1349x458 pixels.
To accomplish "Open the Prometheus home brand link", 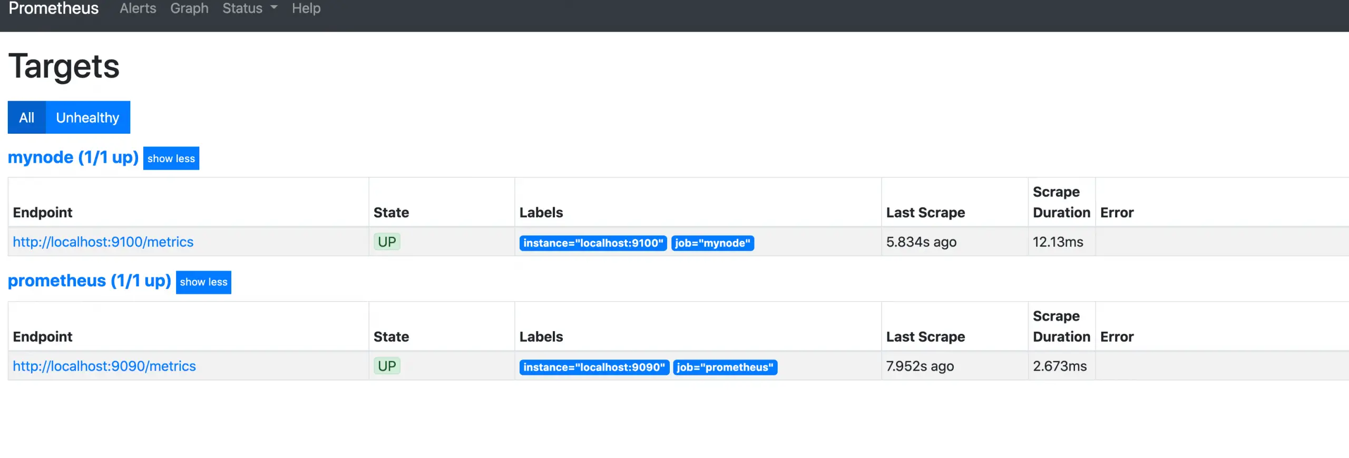I will coord(54,8).
